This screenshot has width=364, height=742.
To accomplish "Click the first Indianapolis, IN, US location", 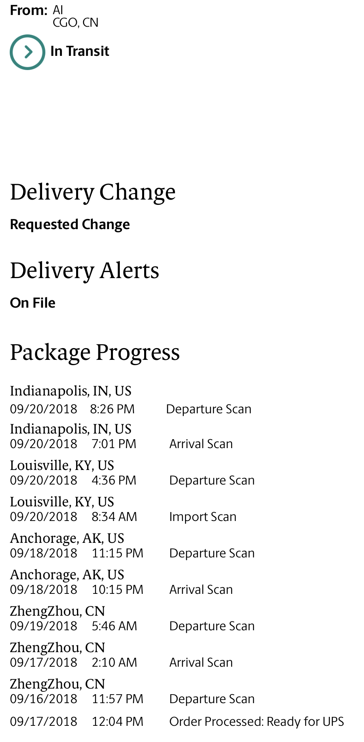I will (x=71, y=391).
